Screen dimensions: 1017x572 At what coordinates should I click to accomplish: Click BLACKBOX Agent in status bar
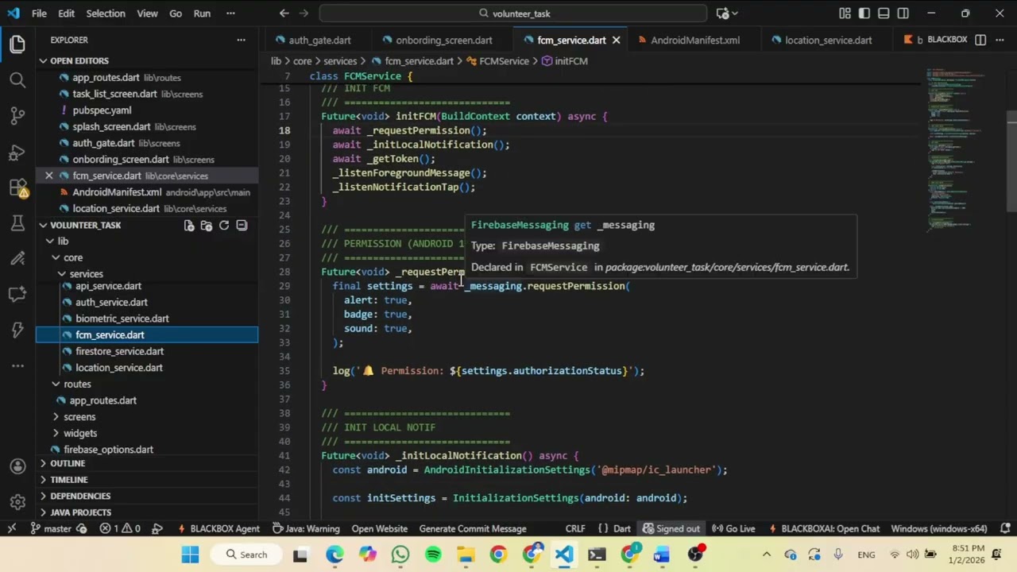click(219, 528)
